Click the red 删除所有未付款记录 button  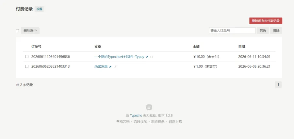pyautogui.click(x=266, y=21)
